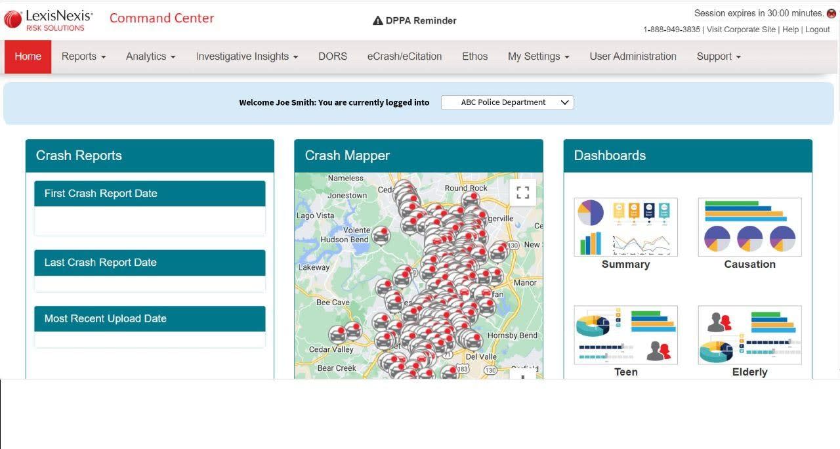Open the Elderly dashboard thumbnail
Screen dimensions: 840x449
(749, 335)
